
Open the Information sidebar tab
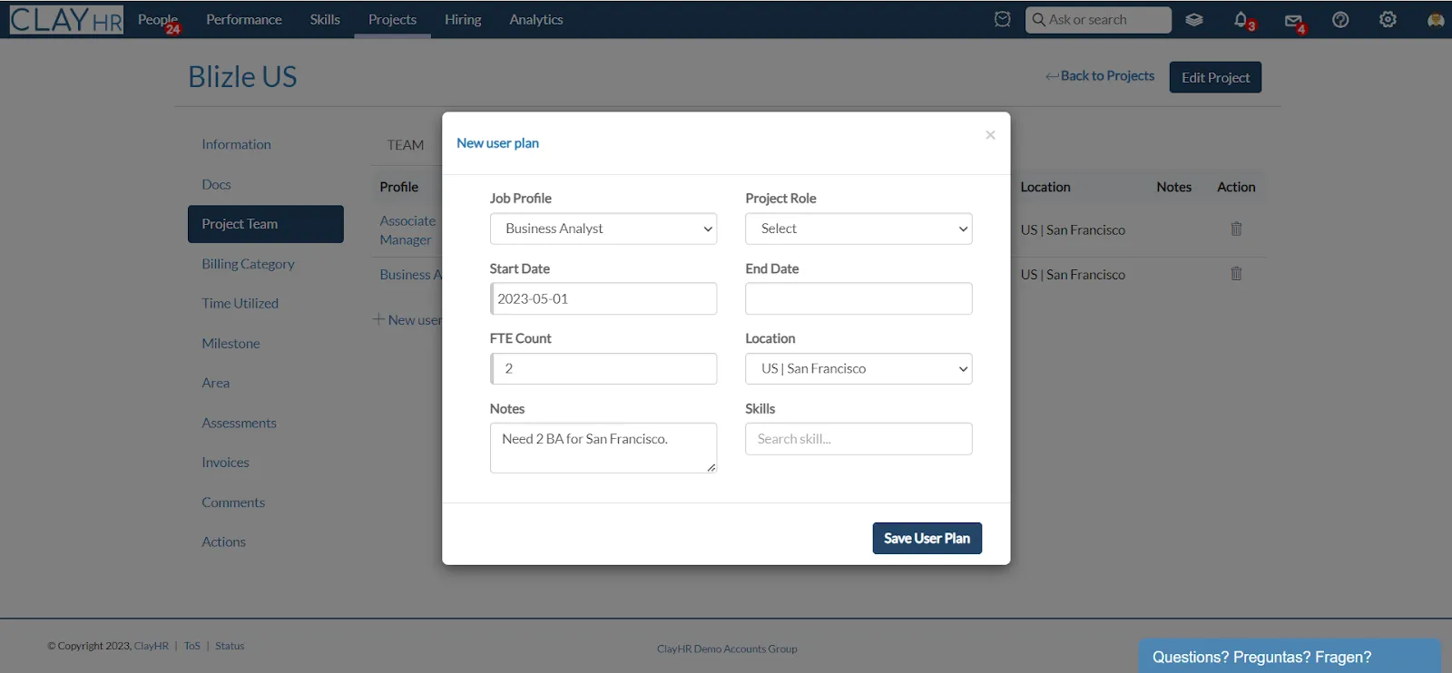pyautogui.click(x=236, y=144)
